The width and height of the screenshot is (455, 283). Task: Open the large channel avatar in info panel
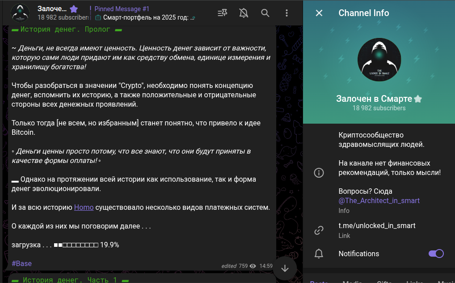[379, 59]
